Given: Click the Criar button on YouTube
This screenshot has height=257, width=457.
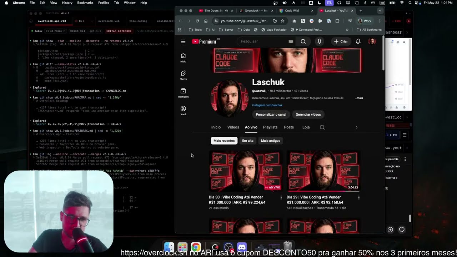Looking at the screenshot, I should tap(341, 41).
